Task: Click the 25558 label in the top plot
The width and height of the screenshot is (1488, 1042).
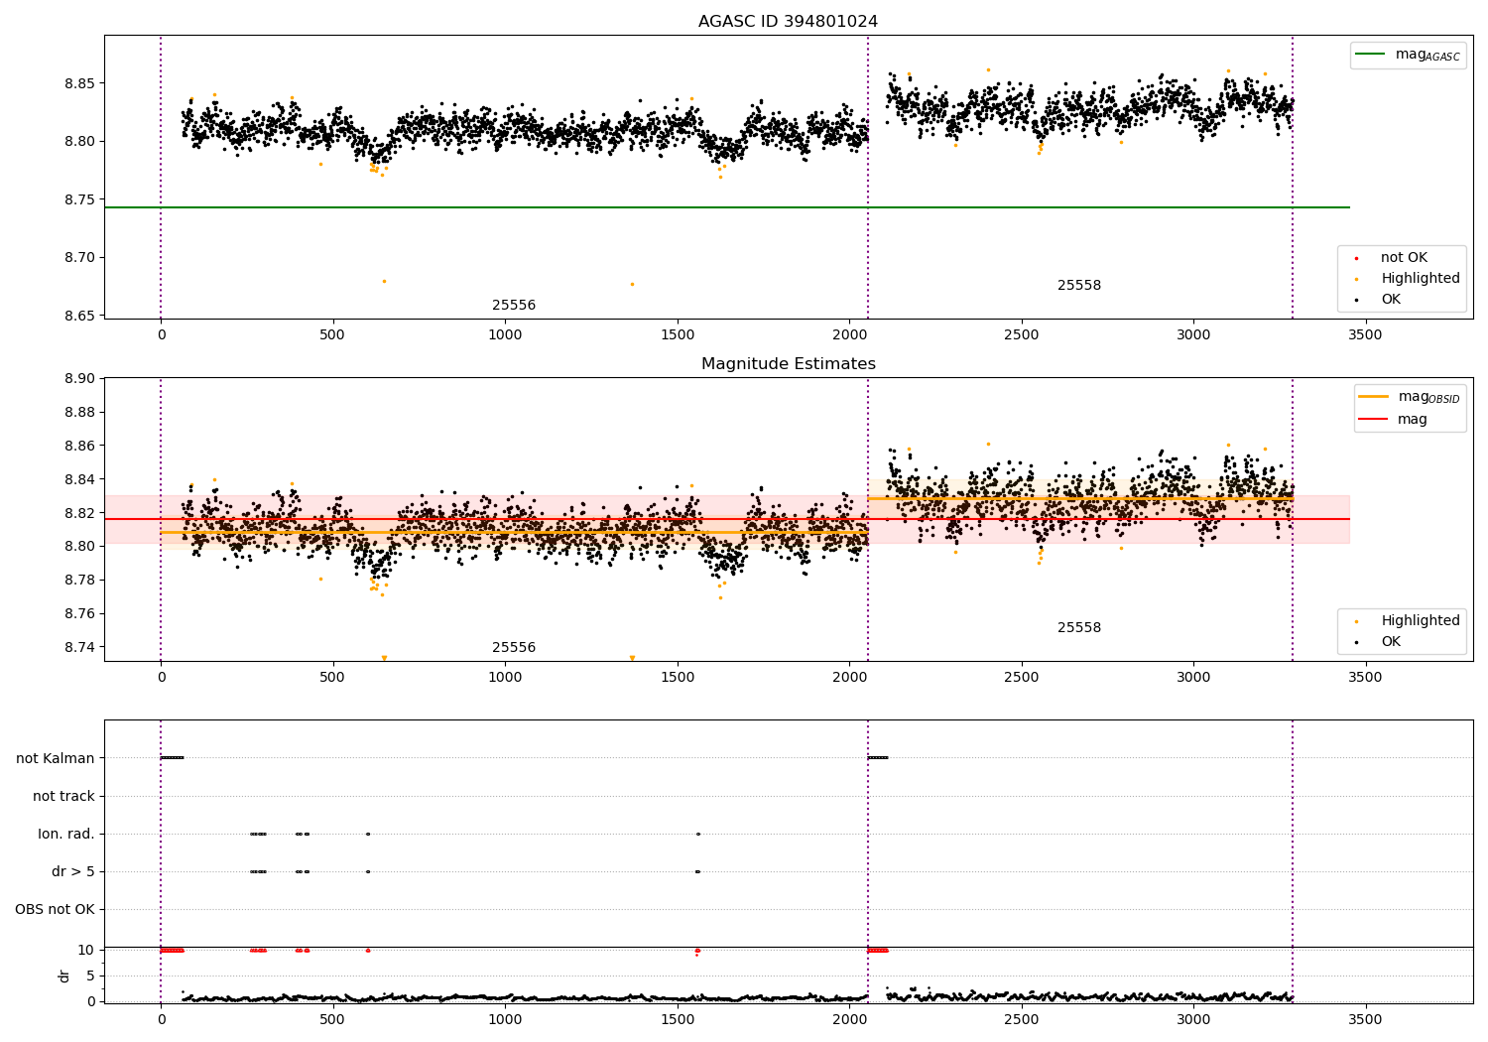Action: (1079, 286)
